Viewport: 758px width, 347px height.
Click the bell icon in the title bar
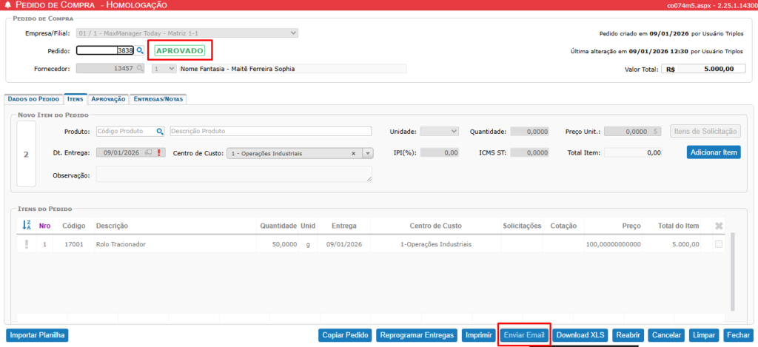click(x=8, y=5)
